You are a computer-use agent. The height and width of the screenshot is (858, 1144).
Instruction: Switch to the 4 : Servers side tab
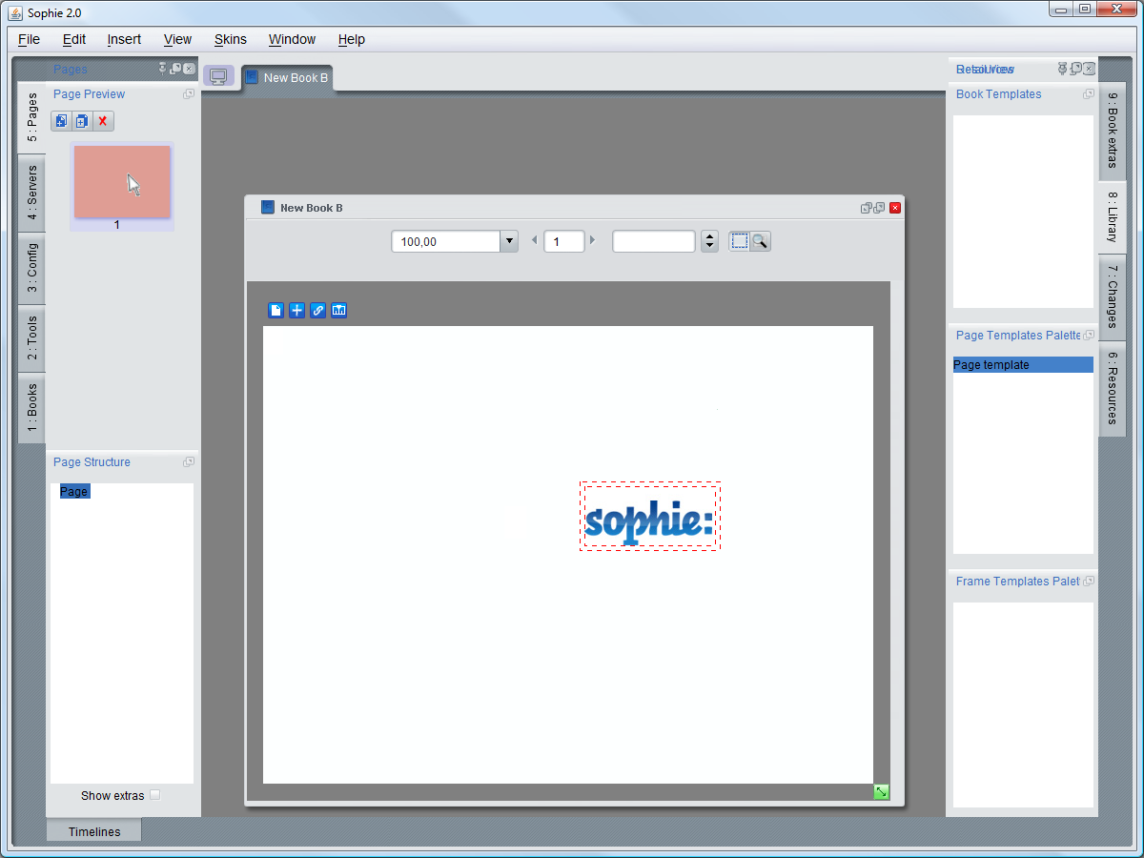tap(31, 194)
